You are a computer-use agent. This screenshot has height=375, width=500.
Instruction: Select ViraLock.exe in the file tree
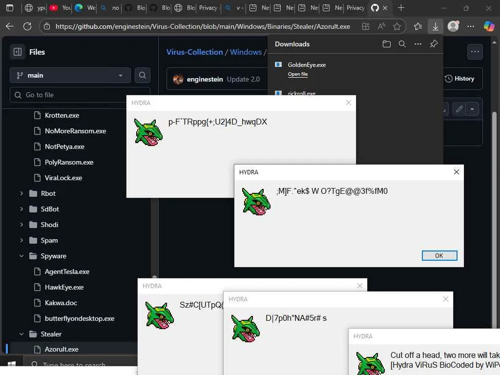click(x=63, y=178)
